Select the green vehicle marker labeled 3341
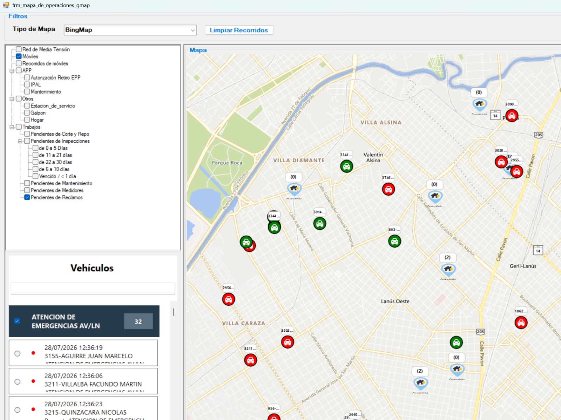The image size is (561, 420). click(x=346, y=166)
